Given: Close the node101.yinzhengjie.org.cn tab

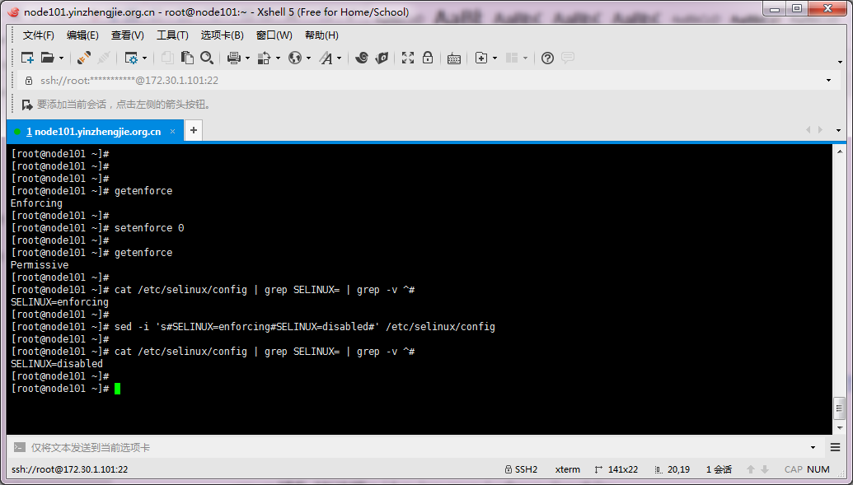Looking at the screenshot, I should click(x=172, y=132).
